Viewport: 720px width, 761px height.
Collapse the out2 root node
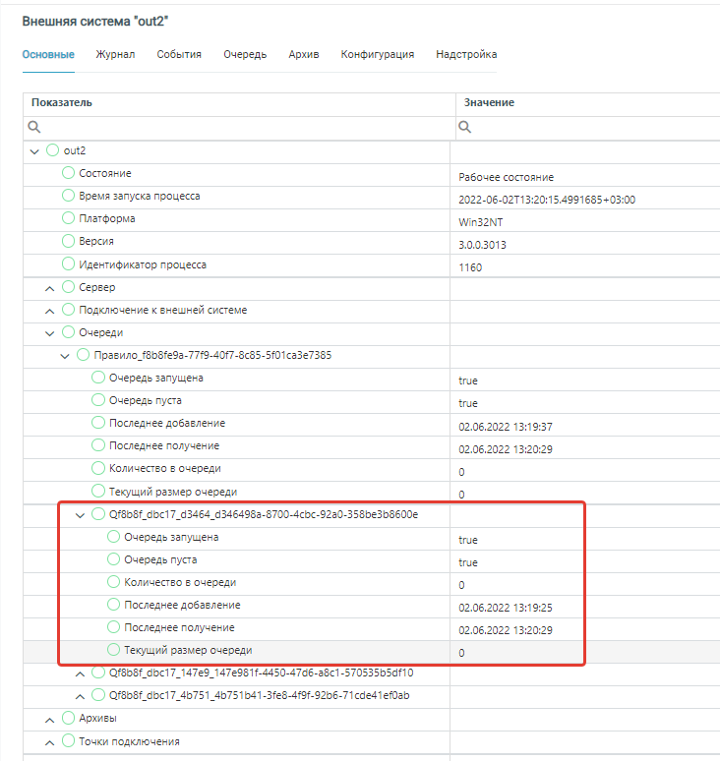pyautogui.click(x=35, y=150)
